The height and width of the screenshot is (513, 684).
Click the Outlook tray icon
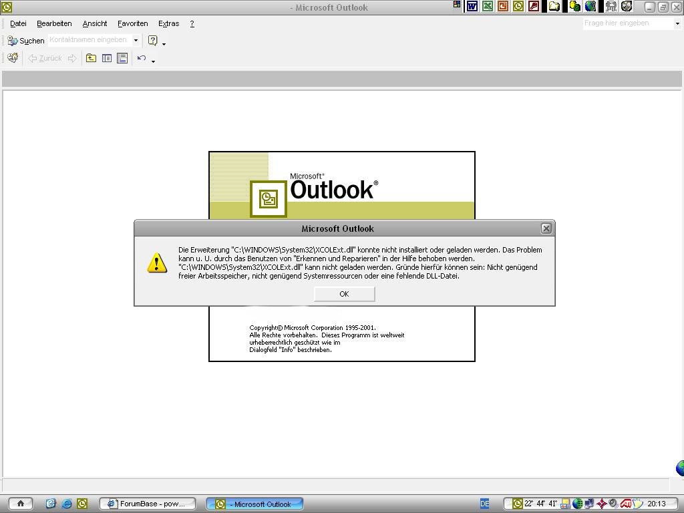517,504
